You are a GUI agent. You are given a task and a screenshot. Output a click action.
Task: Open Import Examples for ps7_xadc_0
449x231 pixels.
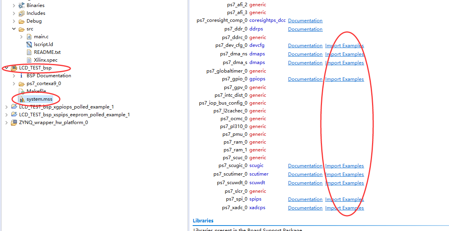[x=344, y=208]
